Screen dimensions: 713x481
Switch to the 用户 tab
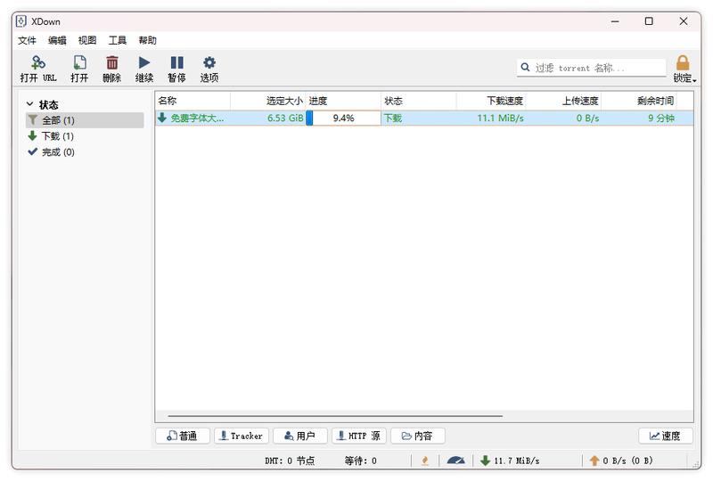tap(300, 436)
